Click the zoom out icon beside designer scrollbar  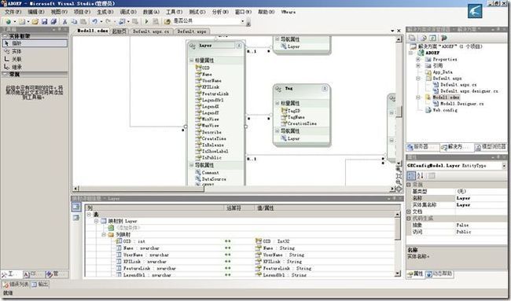pos(399,182)
